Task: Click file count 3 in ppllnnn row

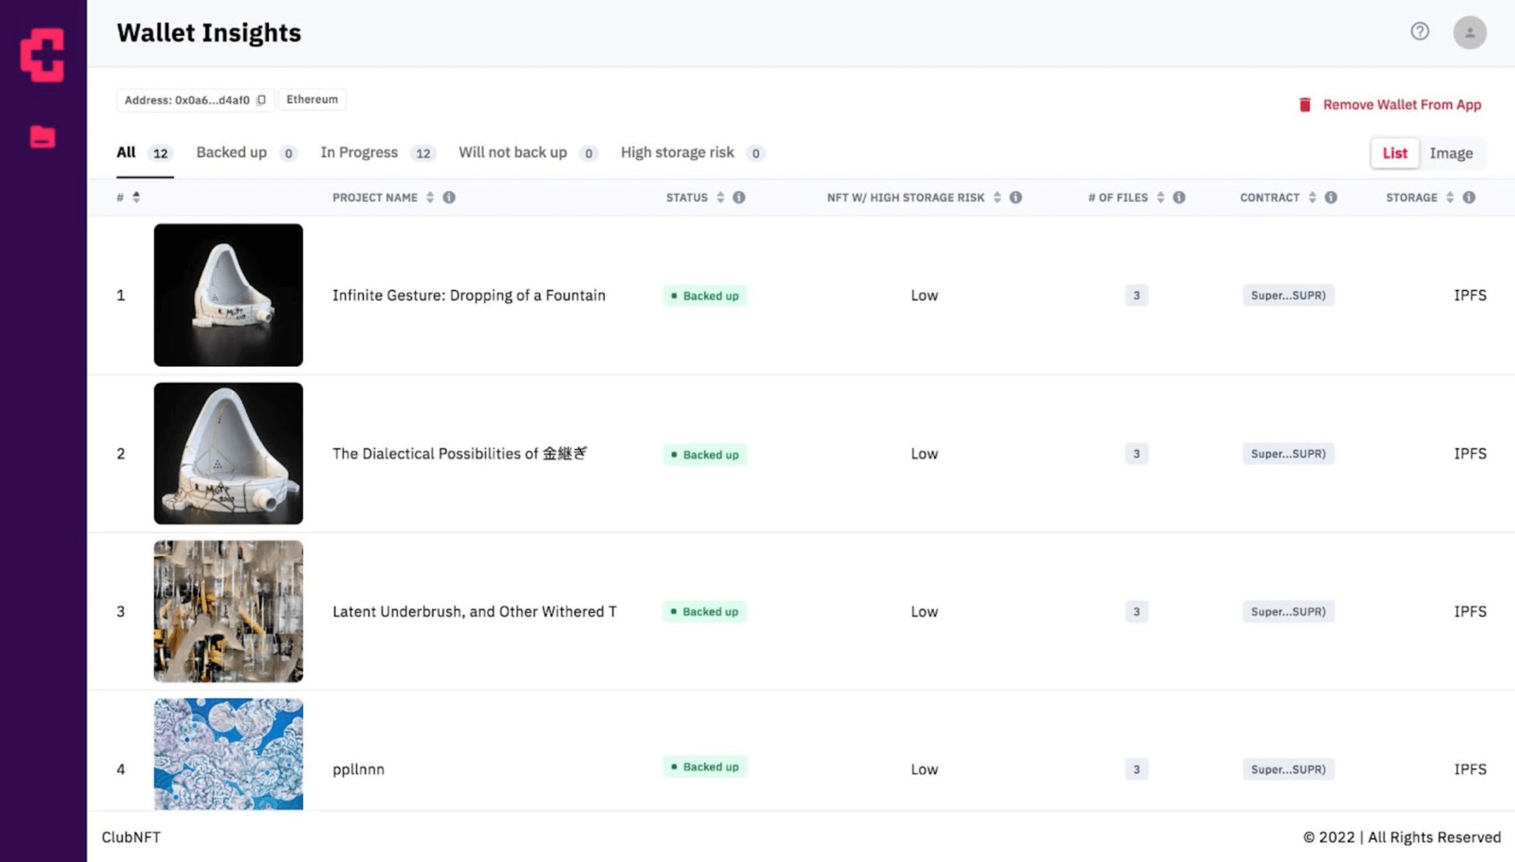Action: click(x=1136, y=770)
